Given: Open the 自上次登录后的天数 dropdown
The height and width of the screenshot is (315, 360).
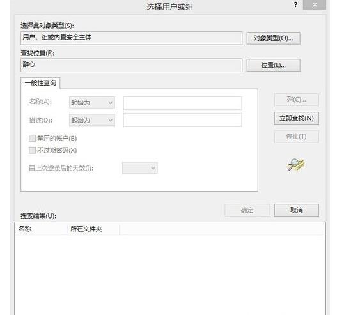Looking at the screenshot, I should 139,168.
